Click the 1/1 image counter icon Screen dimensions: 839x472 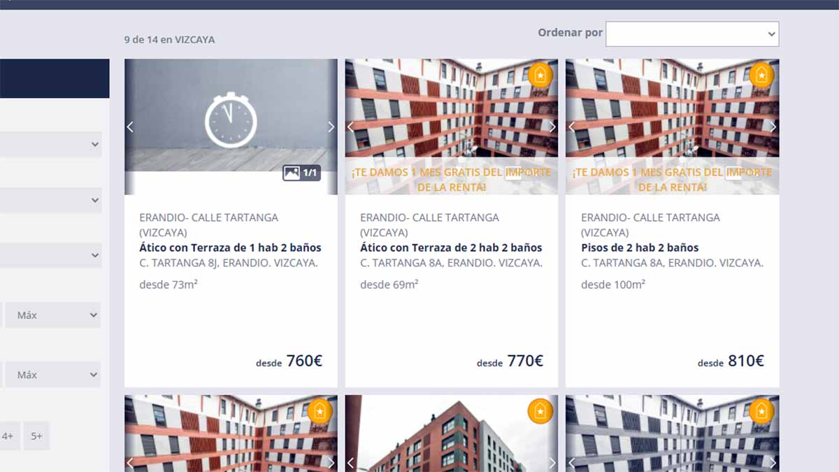301,172
